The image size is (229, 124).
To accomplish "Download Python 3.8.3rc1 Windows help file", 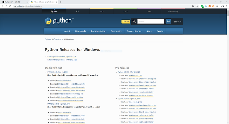I will pyautogui.click(x=65, y=113).
